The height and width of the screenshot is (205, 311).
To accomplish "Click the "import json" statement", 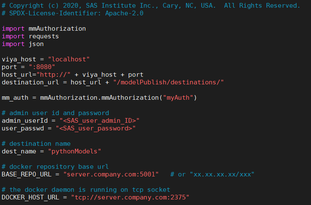I will pos(23,44).
